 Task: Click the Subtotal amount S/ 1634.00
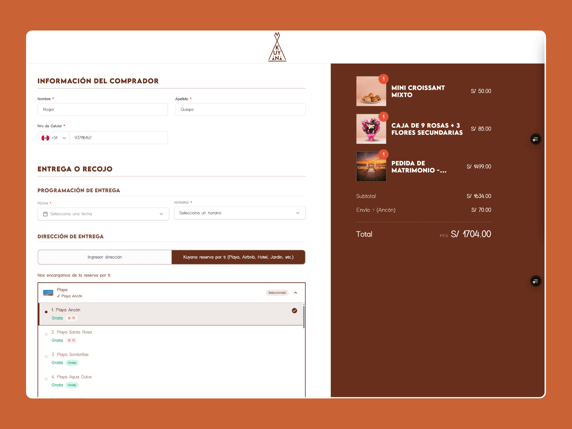point(479,196)
